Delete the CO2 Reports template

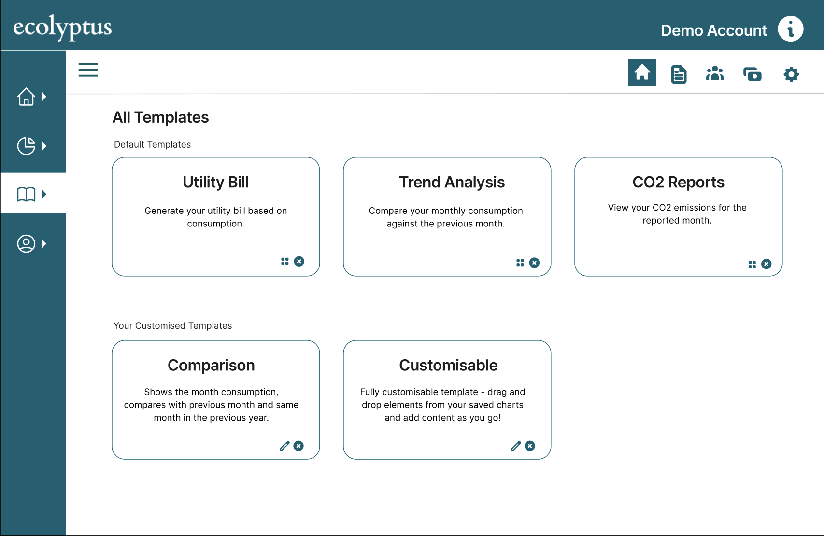pyautogui.click(x=766, y=264)
